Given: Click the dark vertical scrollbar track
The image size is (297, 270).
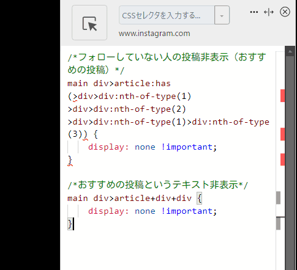Looking at the screenshot, I should [x=290, y=163].
